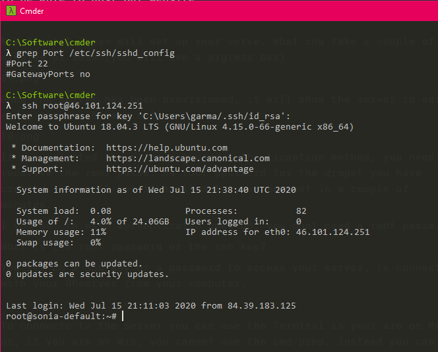Viewport: 438px width, 352px height.
Task: Click the Cmder window title text
Action: [32, 11]
